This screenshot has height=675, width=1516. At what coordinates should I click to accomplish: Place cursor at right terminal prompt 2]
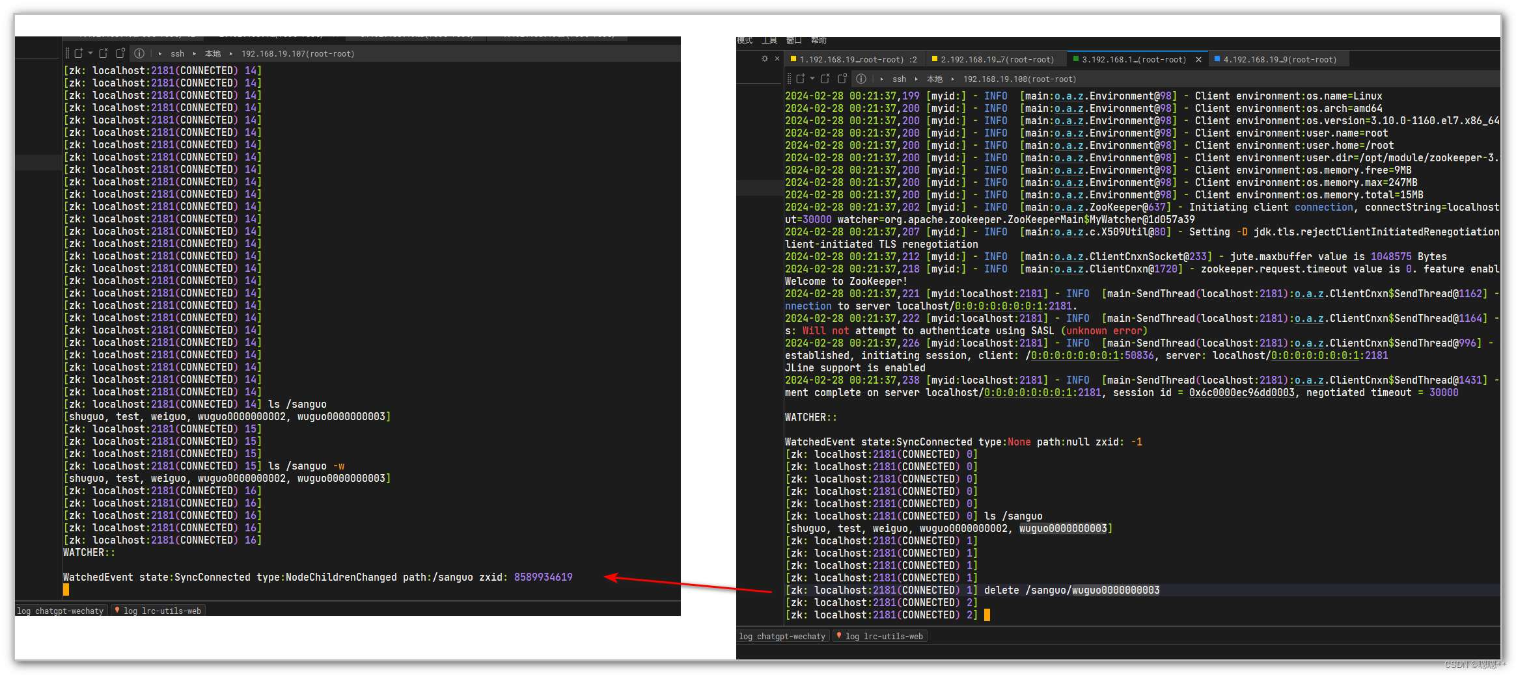[x=987, y=615]
